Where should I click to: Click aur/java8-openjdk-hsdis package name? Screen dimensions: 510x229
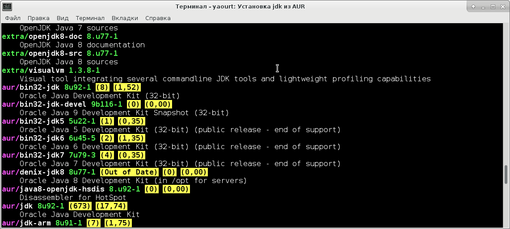click(x=53, y=189)
